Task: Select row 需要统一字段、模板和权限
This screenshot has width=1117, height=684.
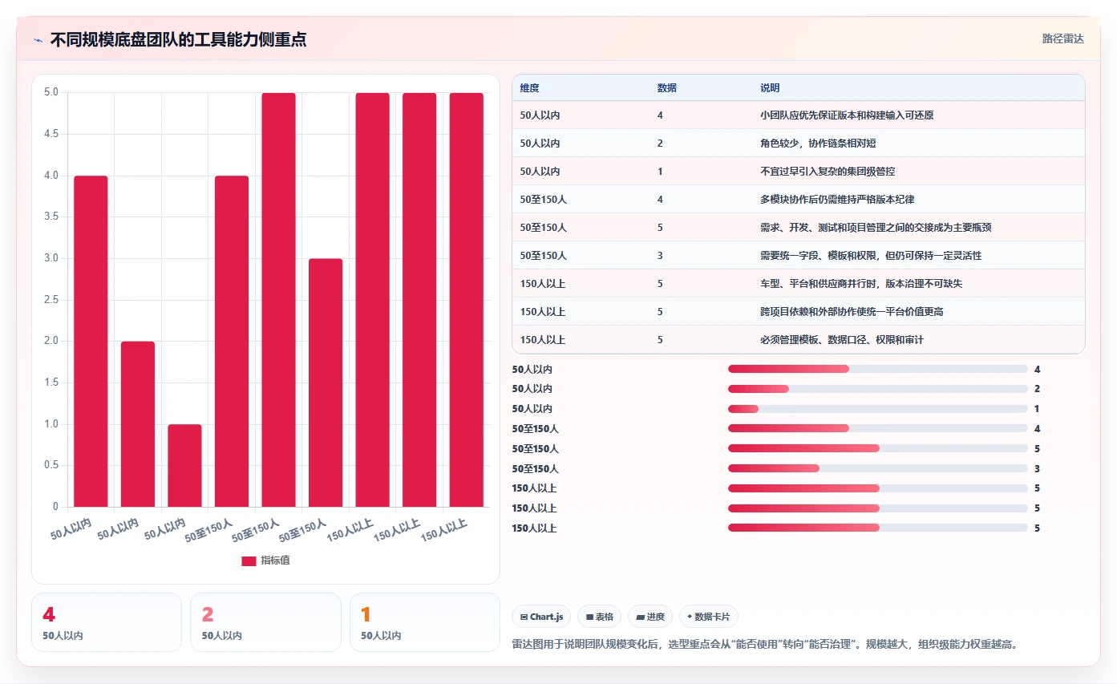Action: [x=798, y=256]
